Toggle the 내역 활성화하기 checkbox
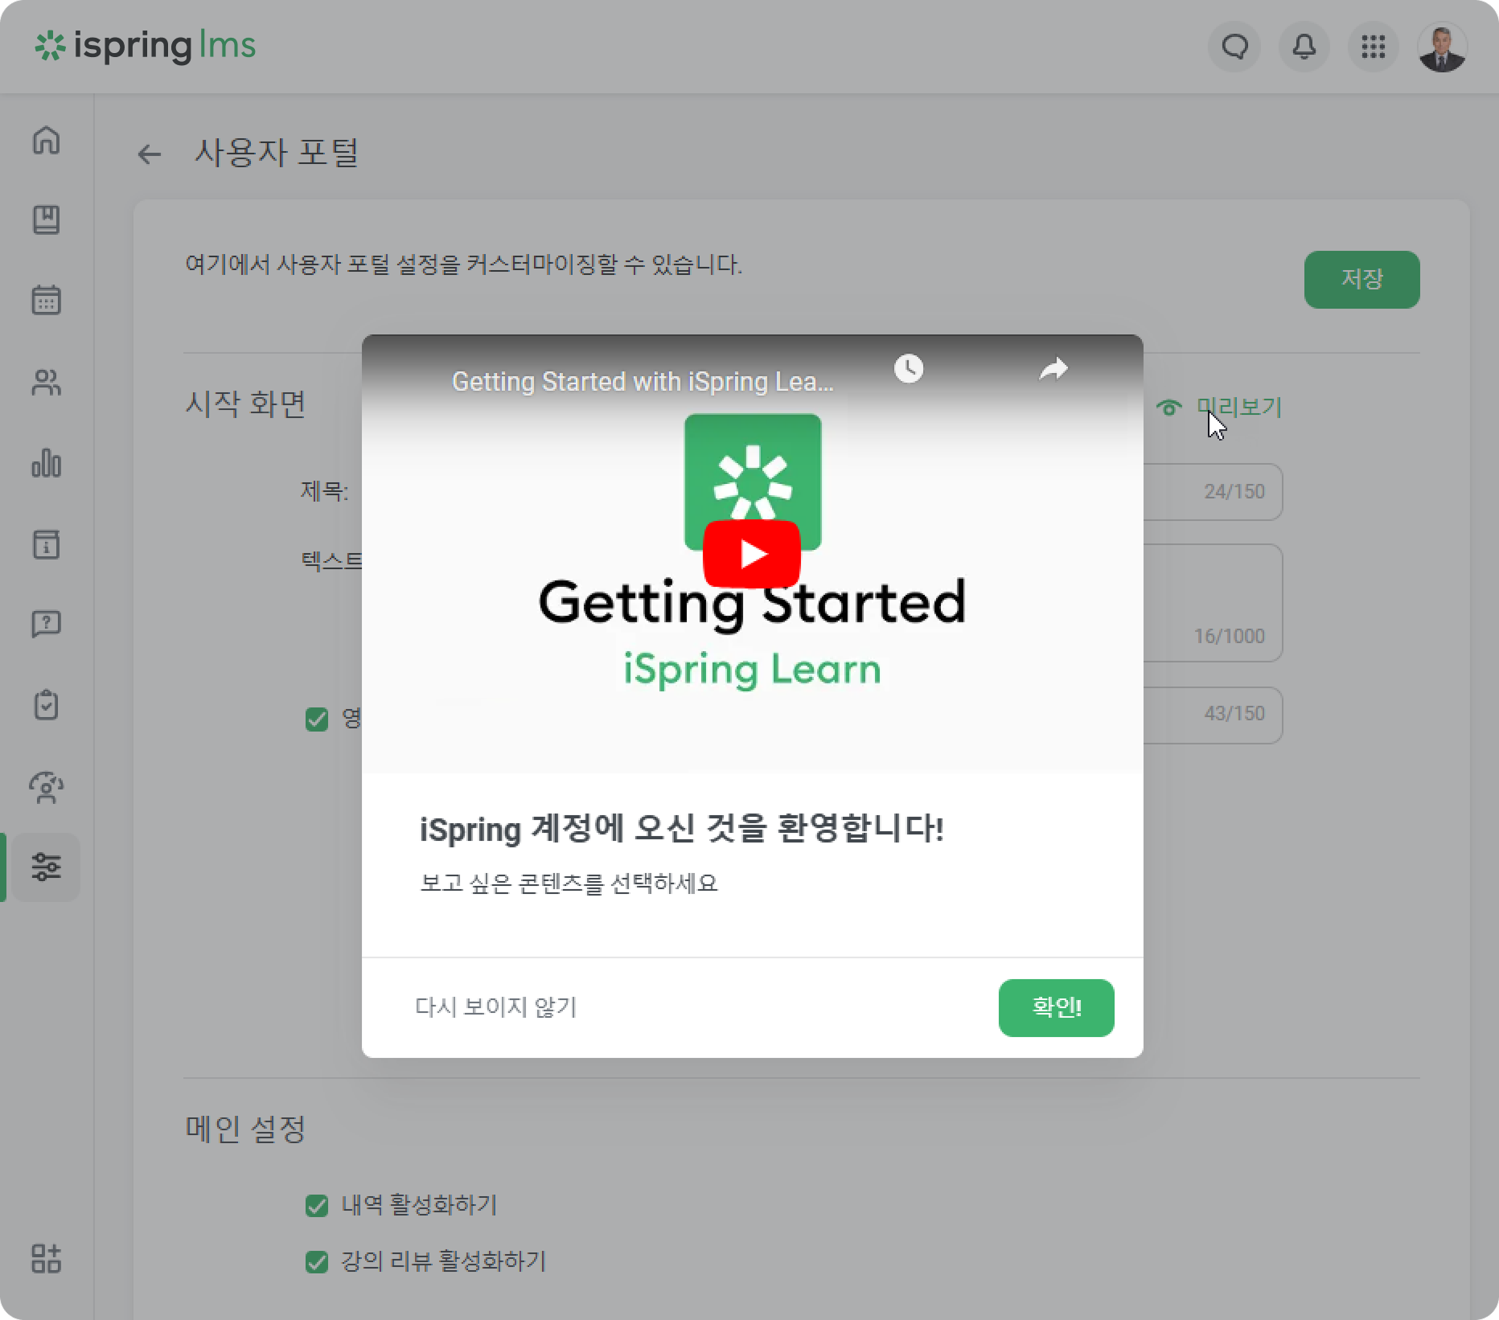The width and height of the screenshot is (1499, 1320). point(317,1205)
